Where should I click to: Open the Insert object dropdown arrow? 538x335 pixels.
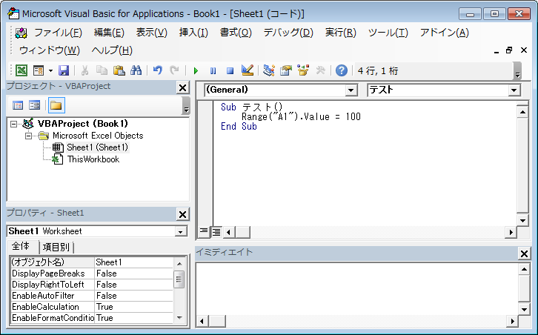point(50,70)
